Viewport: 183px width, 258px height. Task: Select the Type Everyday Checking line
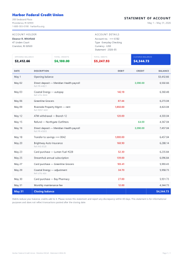click(x=108, y=42)
